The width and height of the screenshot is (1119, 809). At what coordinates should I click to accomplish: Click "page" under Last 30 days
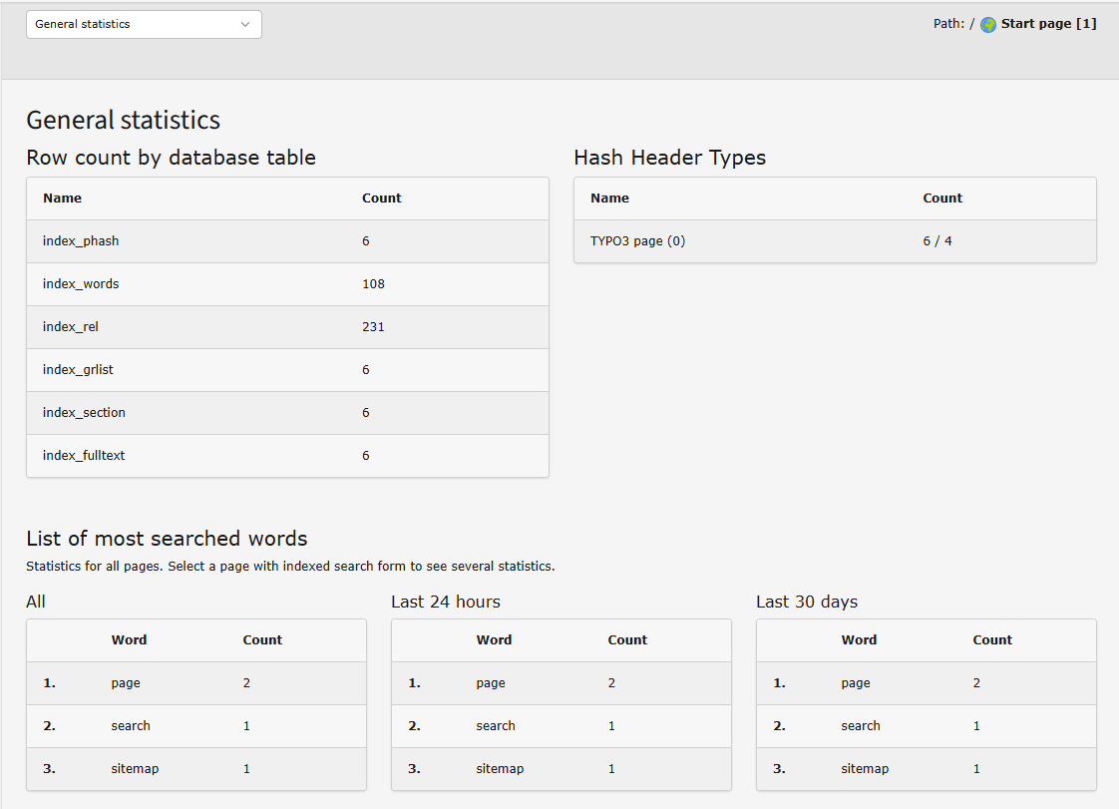tap(856, 682)
